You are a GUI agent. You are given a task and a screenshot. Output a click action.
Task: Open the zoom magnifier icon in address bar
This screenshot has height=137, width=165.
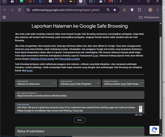tap(108, 10)
